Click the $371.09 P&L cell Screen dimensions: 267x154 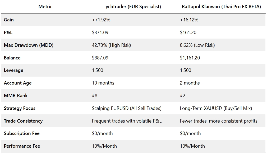(x=100, y=32)
